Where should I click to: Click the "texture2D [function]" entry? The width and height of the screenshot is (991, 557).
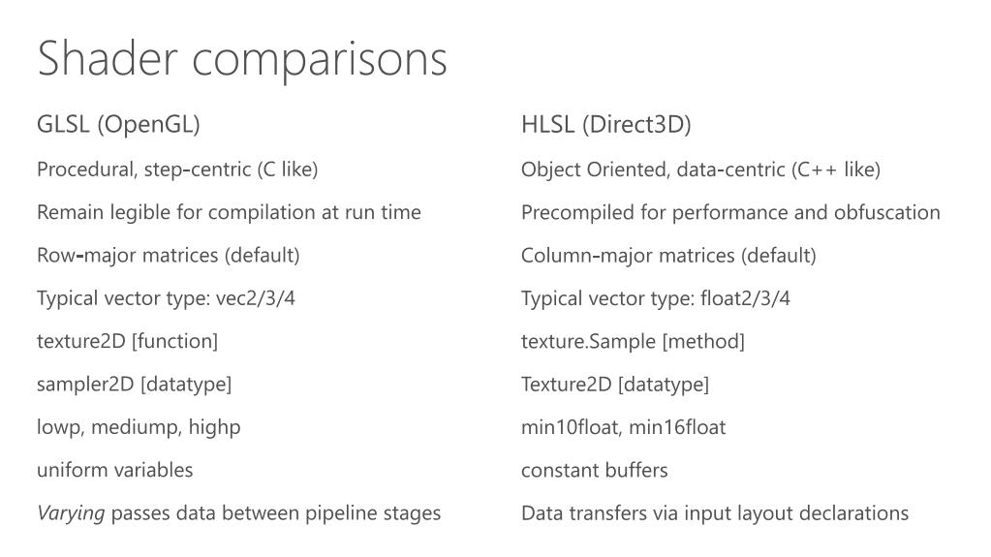click(127, 341)
